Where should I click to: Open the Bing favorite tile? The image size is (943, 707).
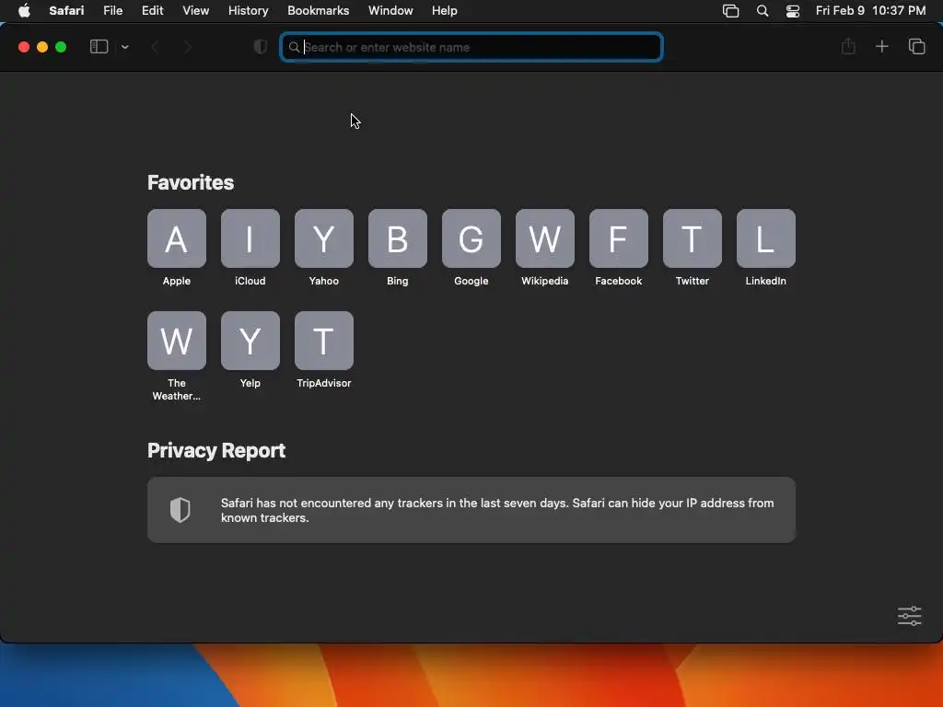(398, 238)
